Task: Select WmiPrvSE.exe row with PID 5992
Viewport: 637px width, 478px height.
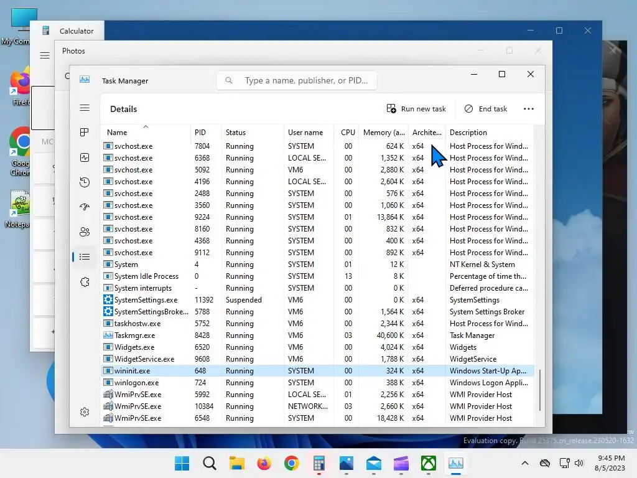Action: click(x=317, y=394)
